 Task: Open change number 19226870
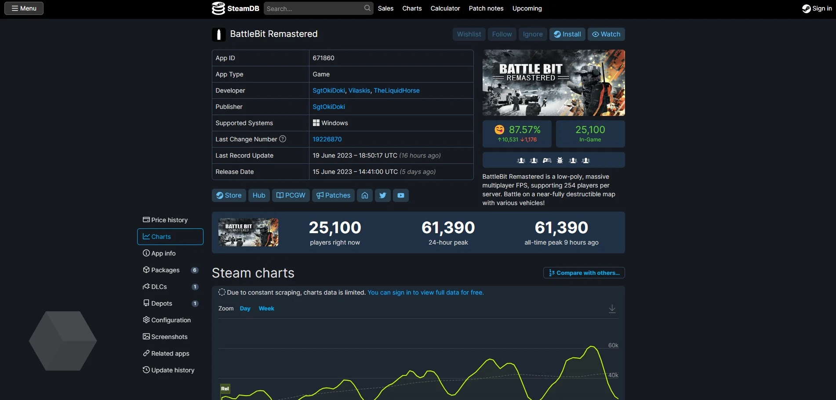[327, 139]
